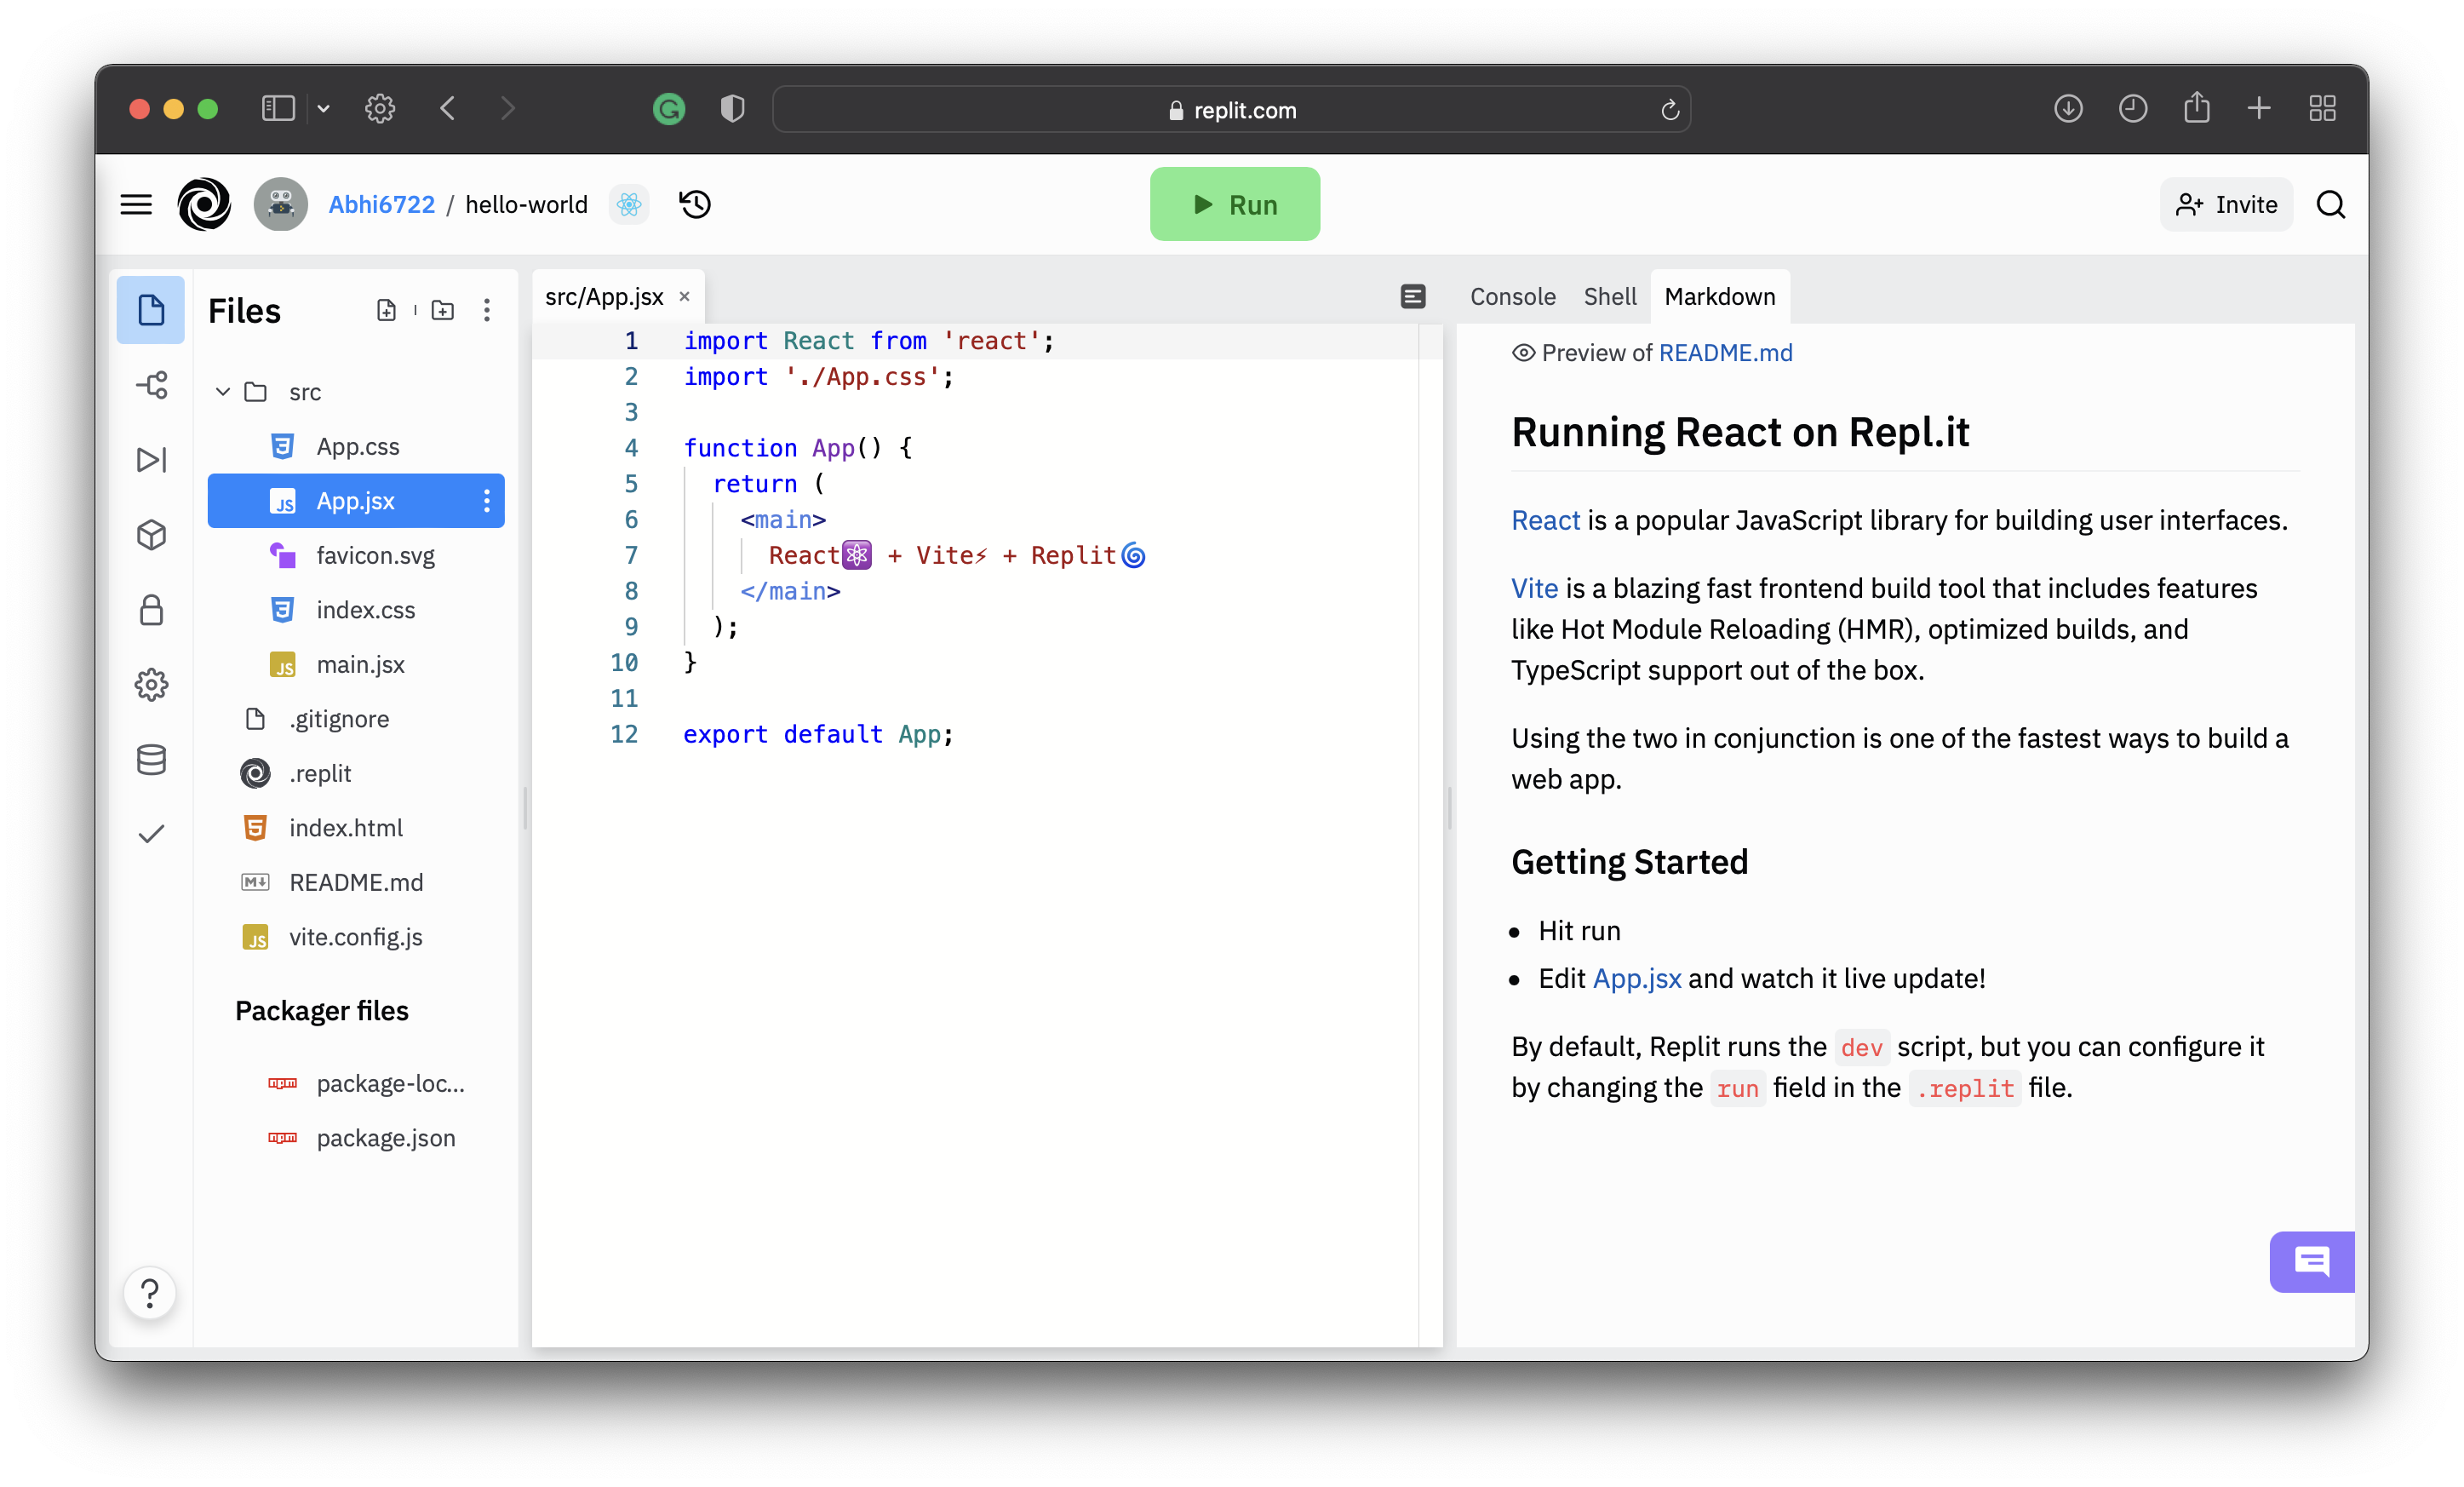2464x1487 pixels.
Task: Open the package-loc... file
Action: pos(356,1084)
